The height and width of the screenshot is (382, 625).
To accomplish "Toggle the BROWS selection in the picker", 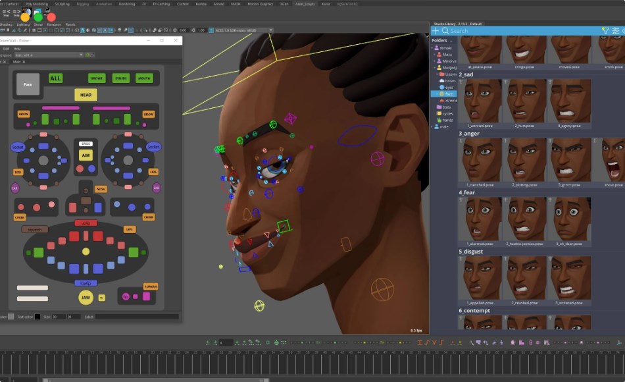I will coord(97,78).
